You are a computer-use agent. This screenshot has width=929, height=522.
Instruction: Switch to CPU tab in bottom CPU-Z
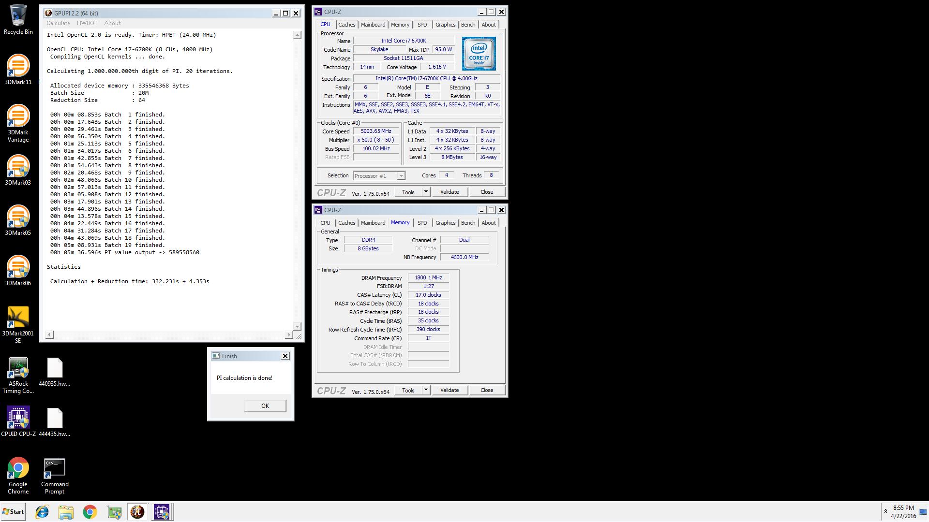click(x=325, y=223)
